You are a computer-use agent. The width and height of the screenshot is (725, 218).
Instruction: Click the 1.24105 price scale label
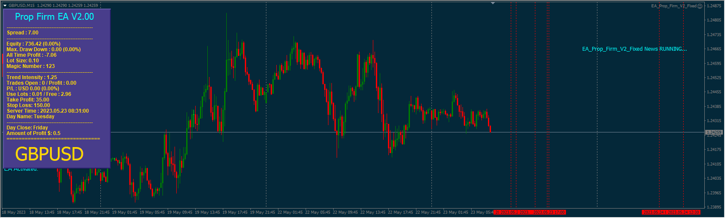(x=714, y=164)
